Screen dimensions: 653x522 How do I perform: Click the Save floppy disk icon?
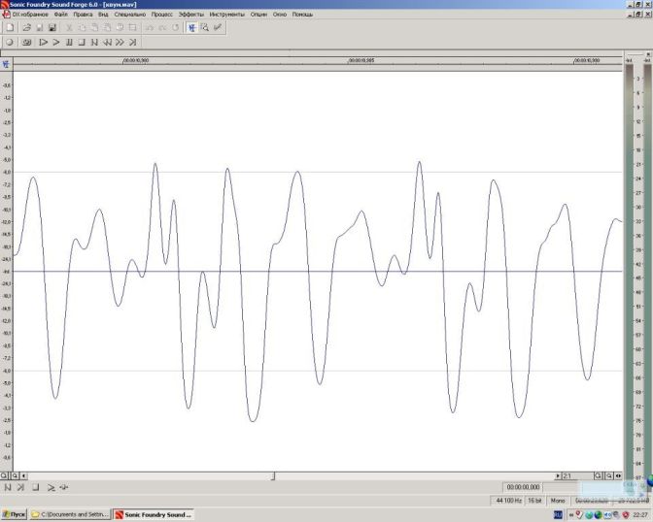tap(40, 28)
